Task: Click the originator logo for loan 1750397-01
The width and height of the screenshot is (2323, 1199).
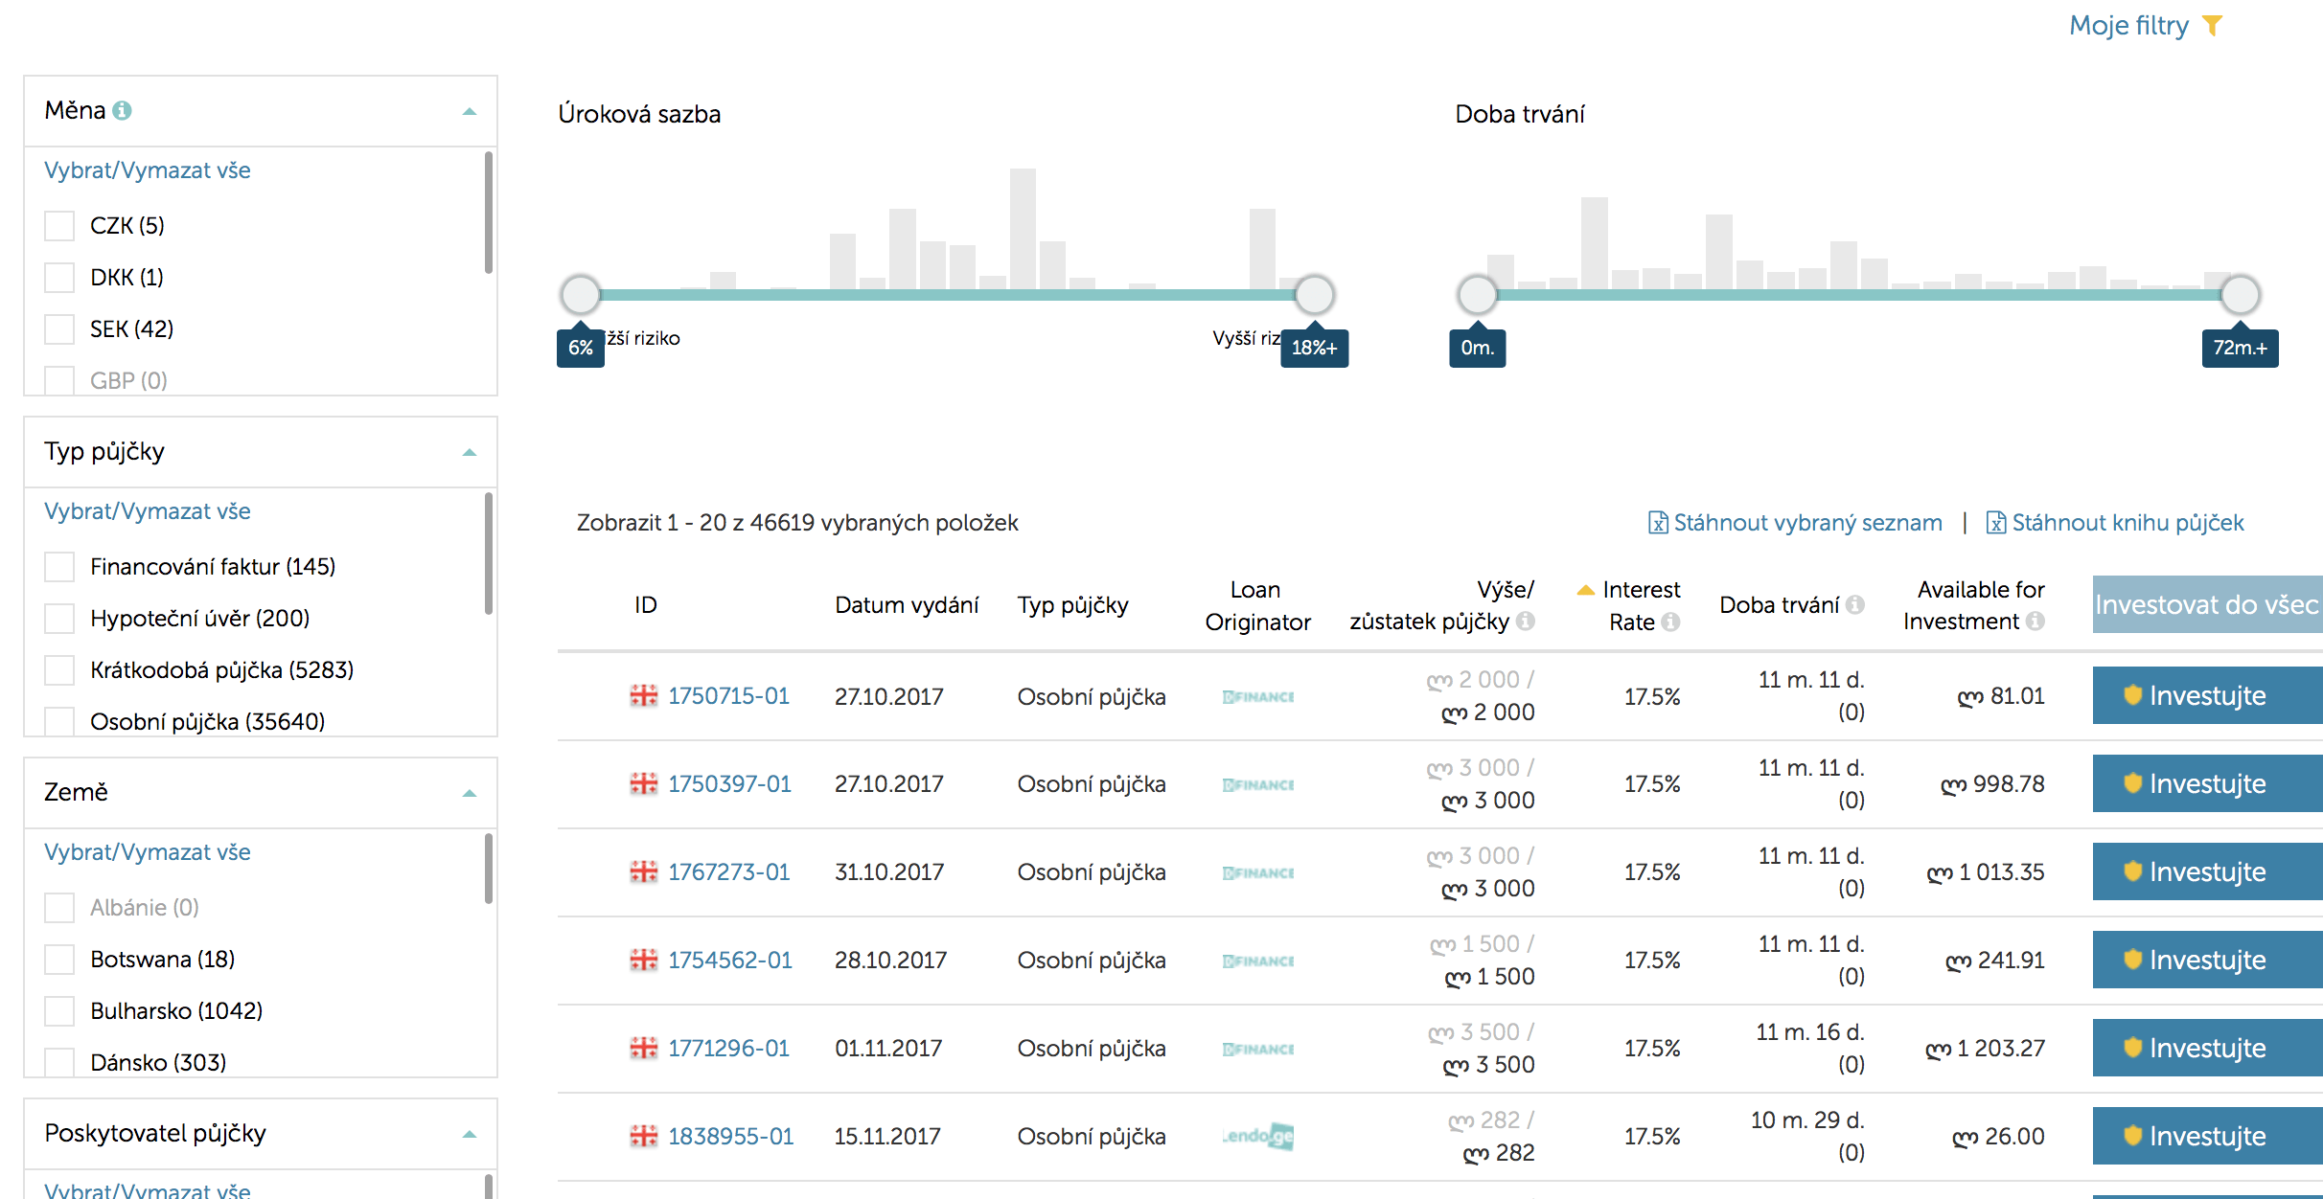Action: tap(1258, 785)
